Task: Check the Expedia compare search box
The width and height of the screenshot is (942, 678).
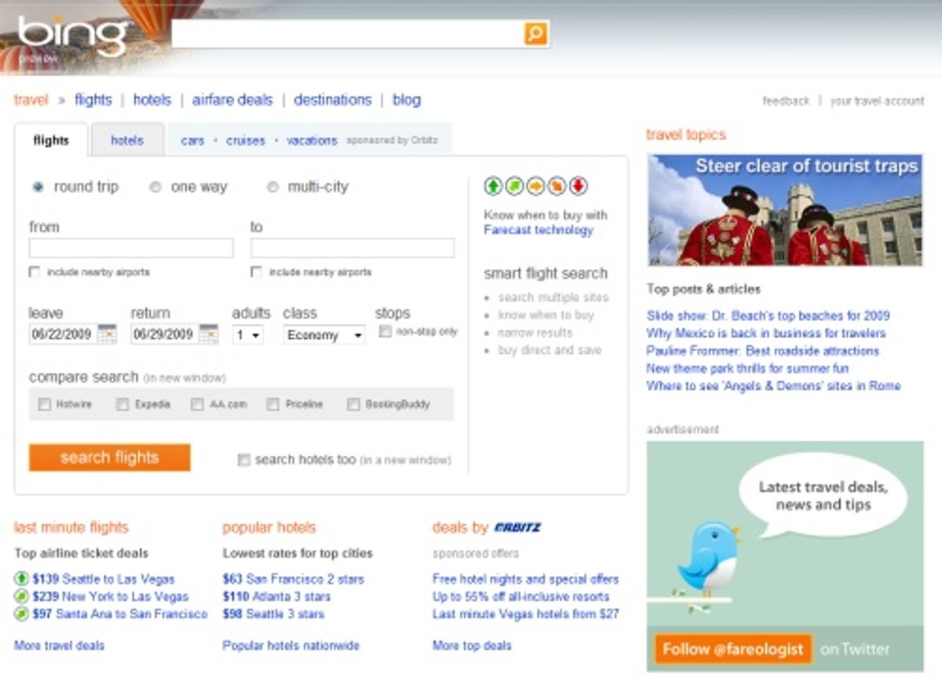Action: pyautogui.click(x=122, y=403)
